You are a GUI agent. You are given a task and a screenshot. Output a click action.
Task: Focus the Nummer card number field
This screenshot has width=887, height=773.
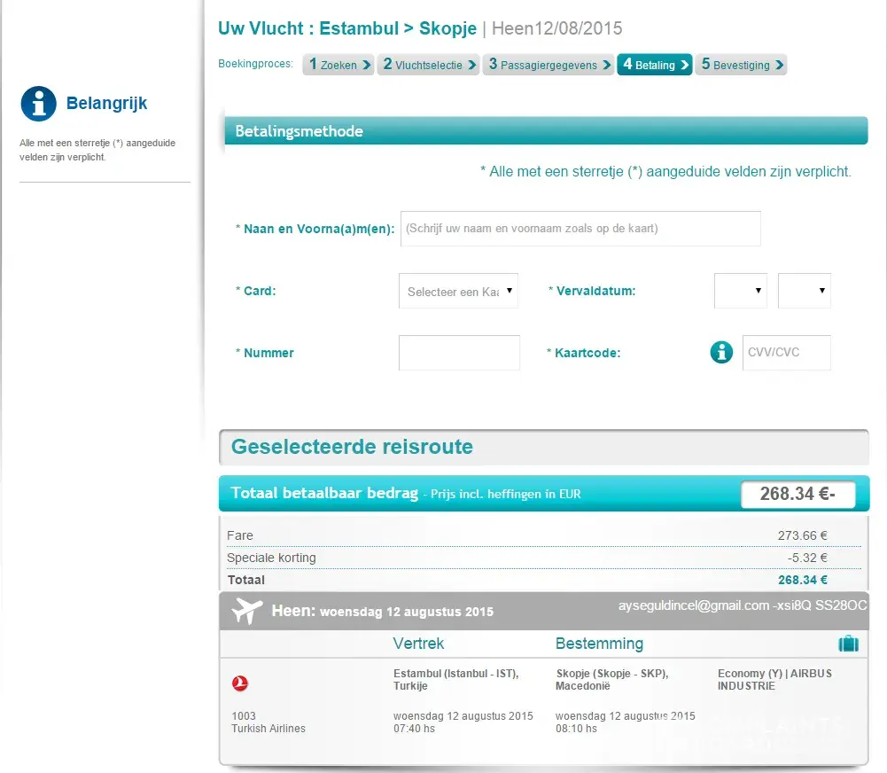click(459, 353)
